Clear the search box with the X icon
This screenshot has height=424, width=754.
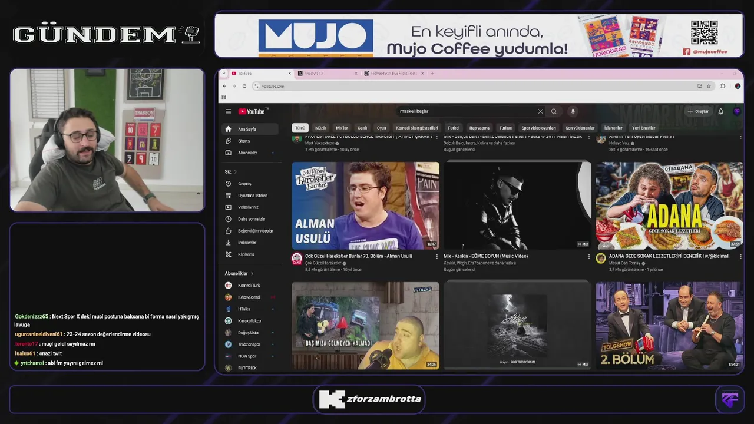540,111
